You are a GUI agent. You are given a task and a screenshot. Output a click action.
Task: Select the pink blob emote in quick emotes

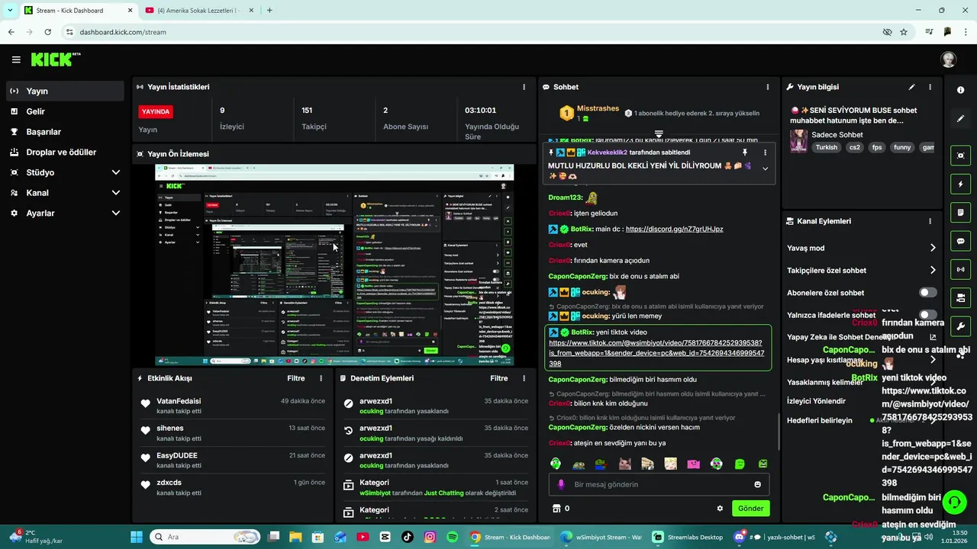(x=693, y=464)
